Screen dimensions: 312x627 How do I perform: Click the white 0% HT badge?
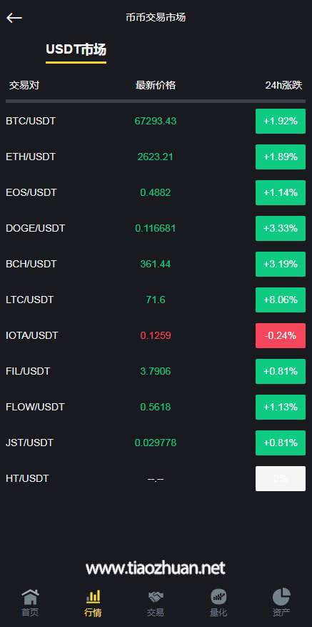(281, 478)
